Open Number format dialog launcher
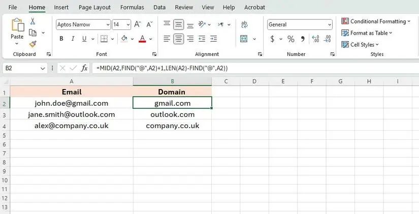 coord(333,54)
